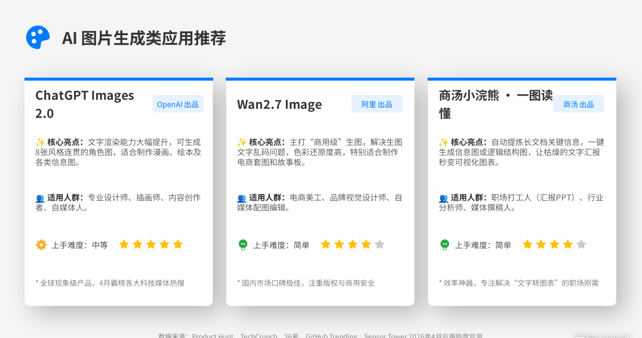Click the green difficulty icon in 商汤小浣熊 card
Screen dimensions: 642x338
click(x=445, y=245)
